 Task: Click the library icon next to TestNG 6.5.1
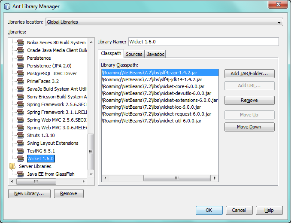pos(21,151)
